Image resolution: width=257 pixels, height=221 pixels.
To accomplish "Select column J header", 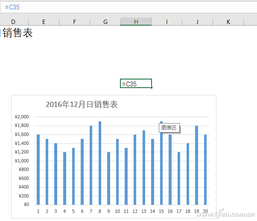I will coord(197,22).
